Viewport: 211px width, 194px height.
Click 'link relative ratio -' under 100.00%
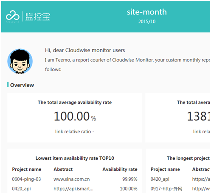tap(75, 132)
